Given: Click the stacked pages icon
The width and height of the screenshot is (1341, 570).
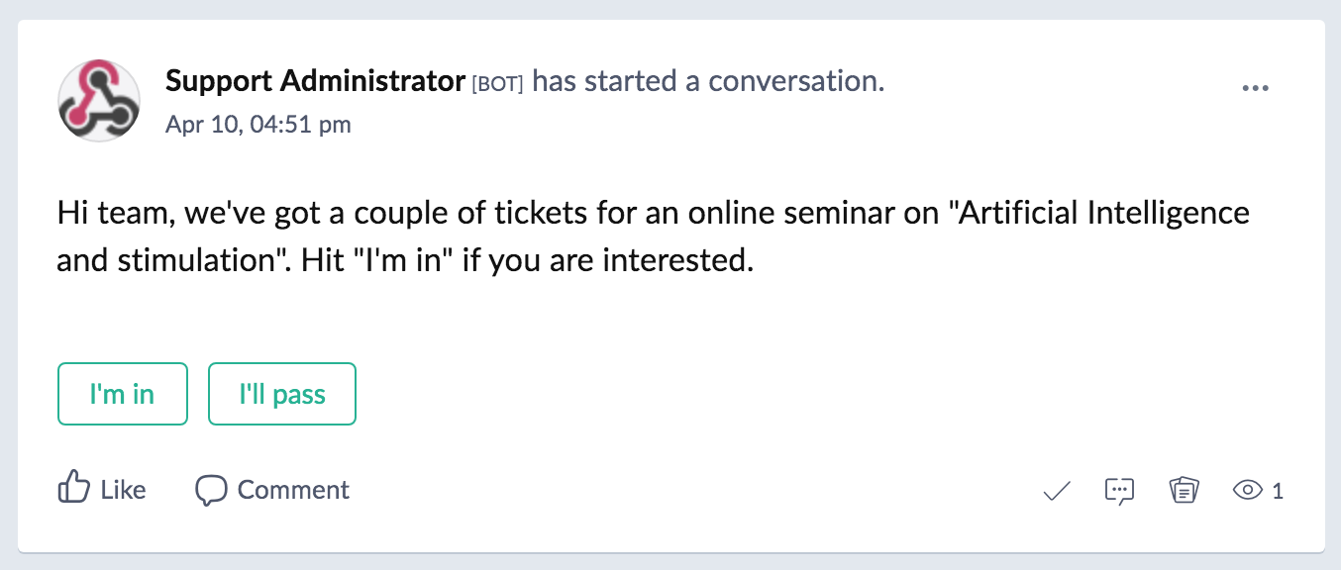Looking at the screenshot, I should tap(1184, 490).
